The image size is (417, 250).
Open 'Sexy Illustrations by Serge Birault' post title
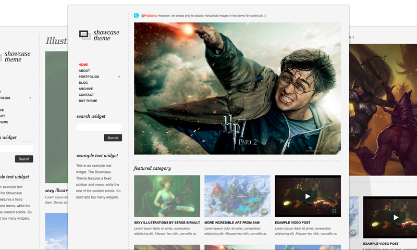coord(167,222)
